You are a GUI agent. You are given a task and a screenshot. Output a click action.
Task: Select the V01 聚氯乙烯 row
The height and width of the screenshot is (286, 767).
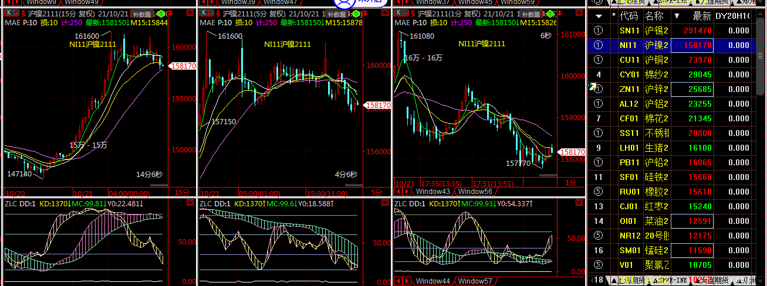click(x=671, y=265)
